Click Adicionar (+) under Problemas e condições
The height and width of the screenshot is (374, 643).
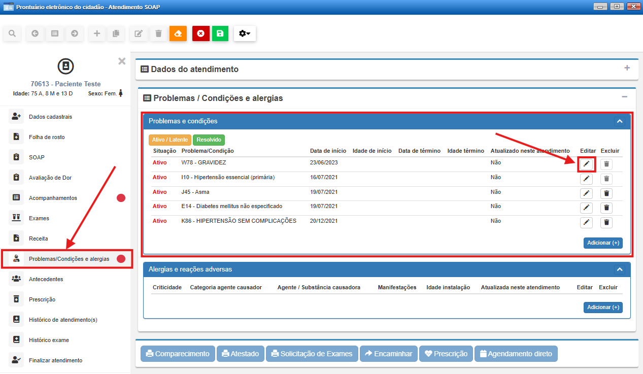pos(602,243)
